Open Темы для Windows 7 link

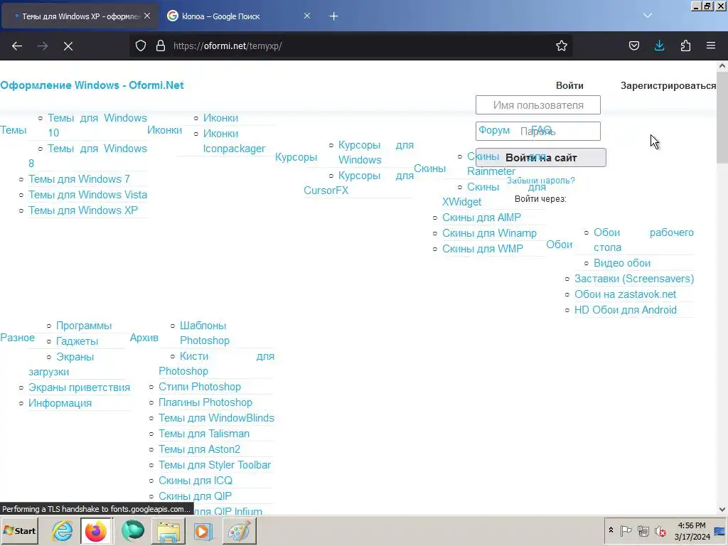79,179
